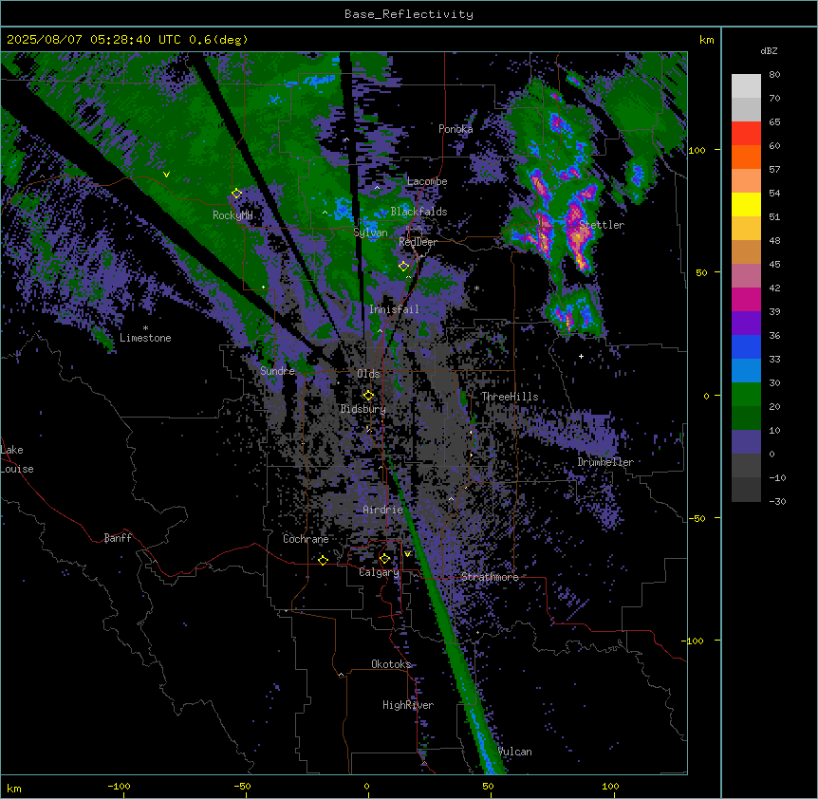Select the yellow 54-51 dBZ legend swatch
The height and width of the screenshot is (799, 818).
[746, 204]
